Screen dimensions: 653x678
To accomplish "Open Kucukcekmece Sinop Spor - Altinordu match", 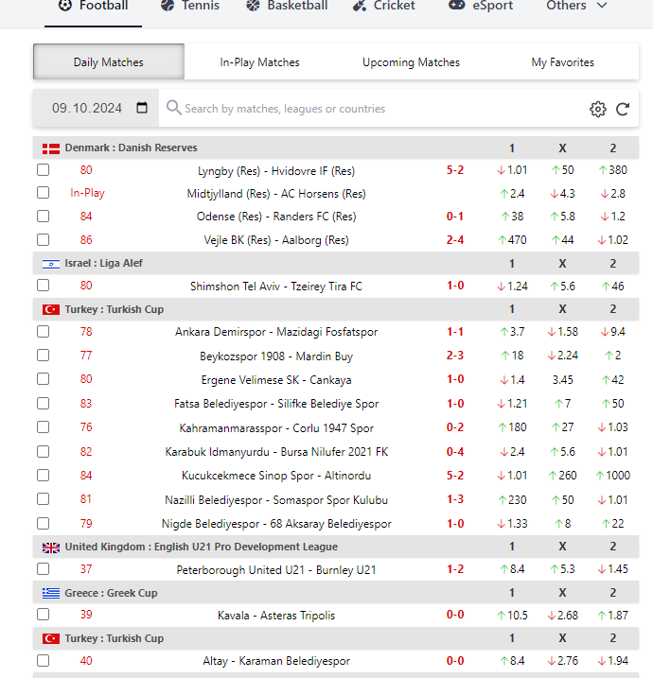I will (276, 476).
